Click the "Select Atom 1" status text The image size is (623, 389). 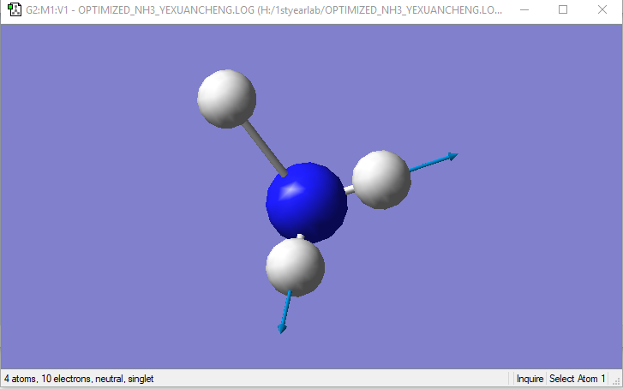pyautogui.click(x=577, y=379)
